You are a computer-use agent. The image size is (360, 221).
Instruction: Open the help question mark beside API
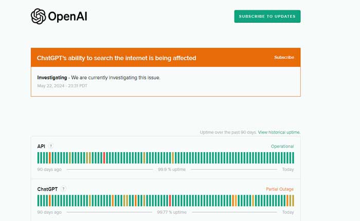(x=51, y=146)
